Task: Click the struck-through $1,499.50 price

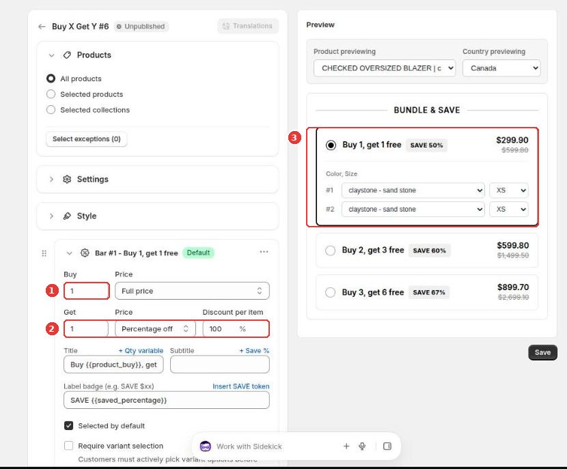Action: [x=513, y=255]
